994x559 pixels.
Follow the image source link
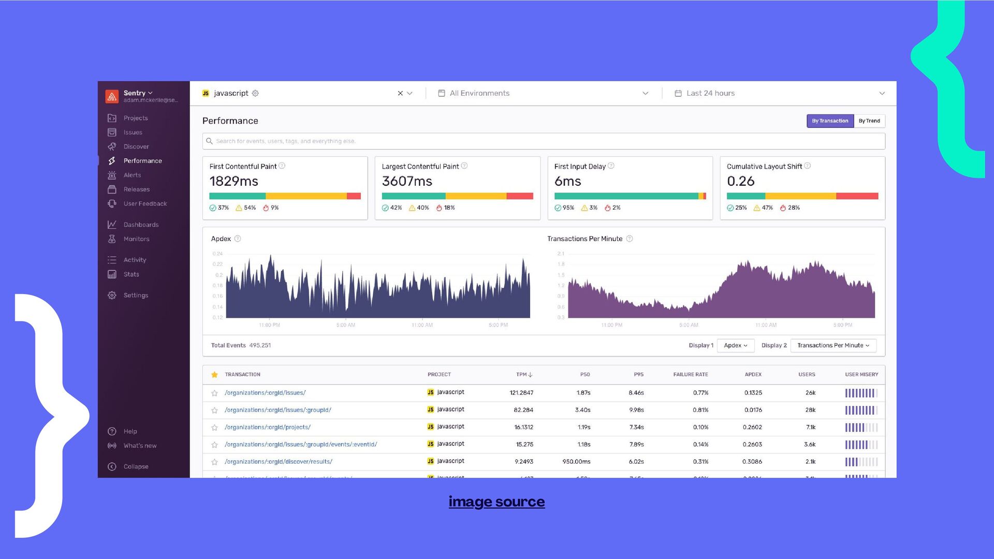[x=496, y=502]
